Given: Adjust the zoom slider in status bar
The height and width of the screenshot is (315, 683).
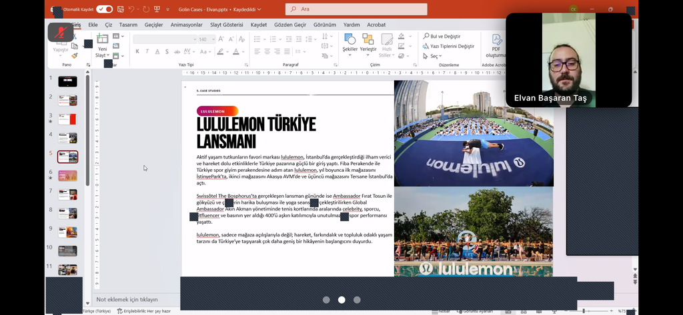Looking at the screenshot, I should point(584,311).
